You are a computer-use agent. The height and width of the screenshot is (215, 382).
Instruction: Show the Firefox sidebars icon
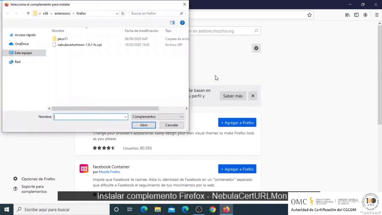click(356, 15)
